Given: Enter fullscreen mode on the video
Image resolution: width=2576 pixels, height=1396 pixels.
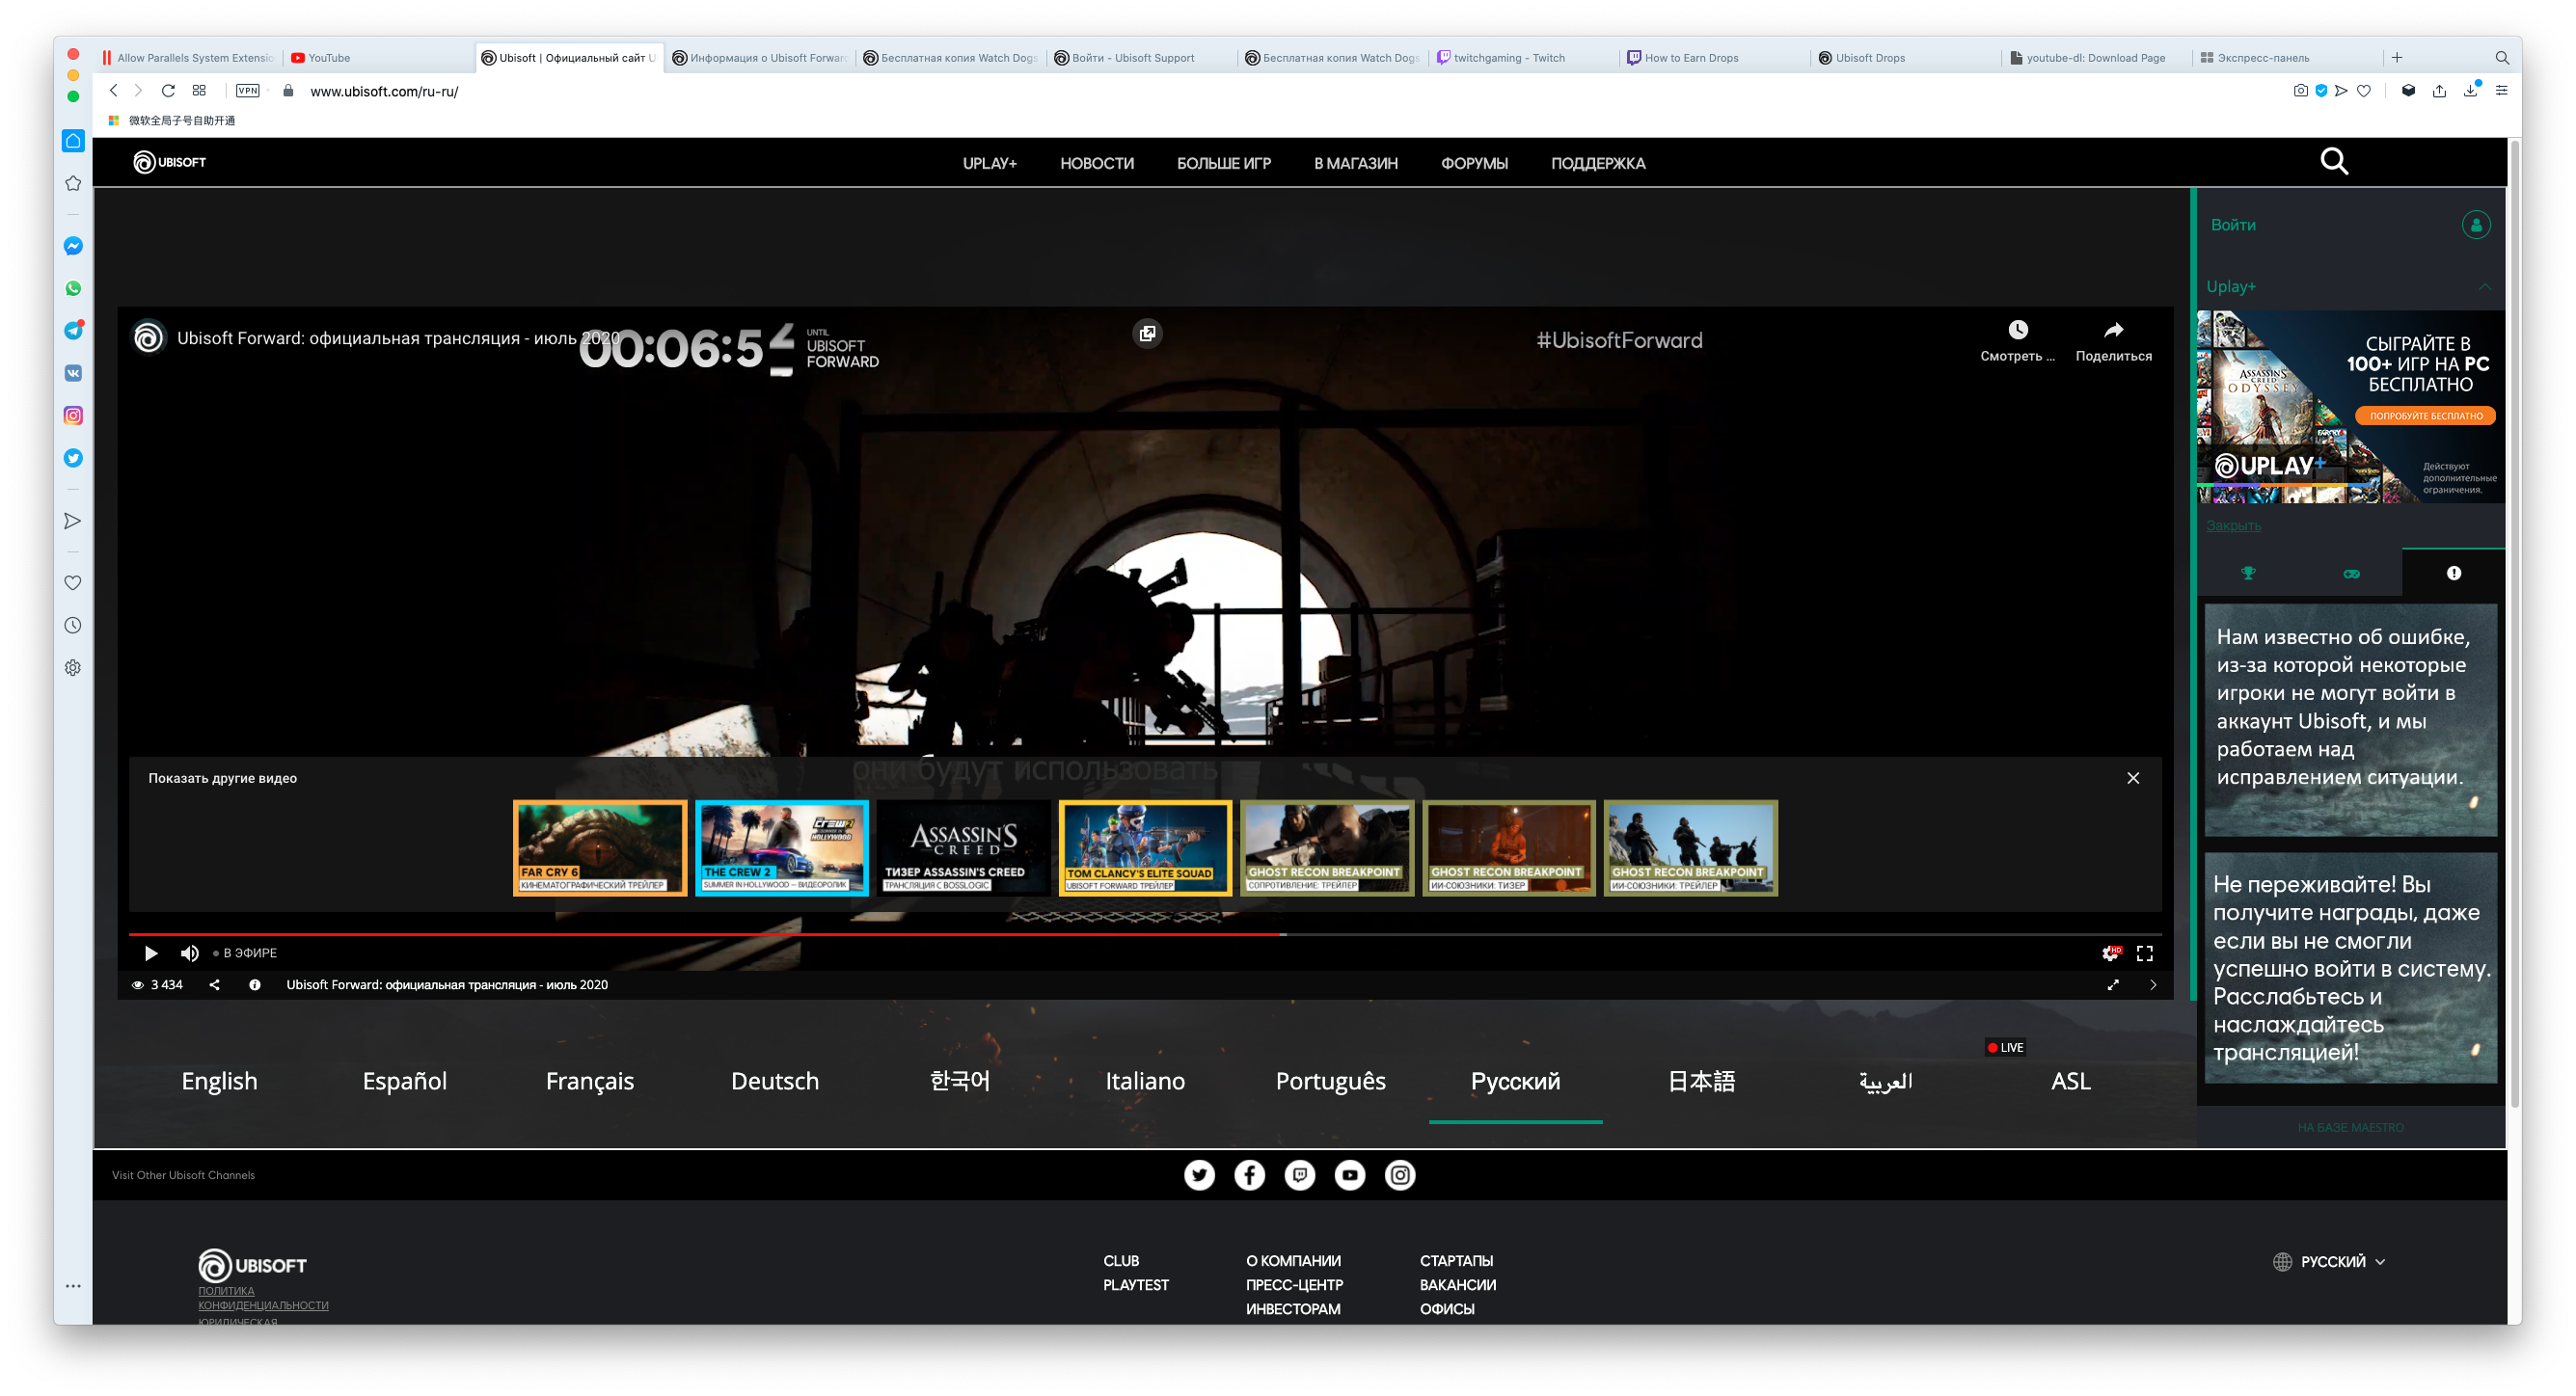Looking at the screenshot, I should pyautogui.click(x=2144, y=953).
